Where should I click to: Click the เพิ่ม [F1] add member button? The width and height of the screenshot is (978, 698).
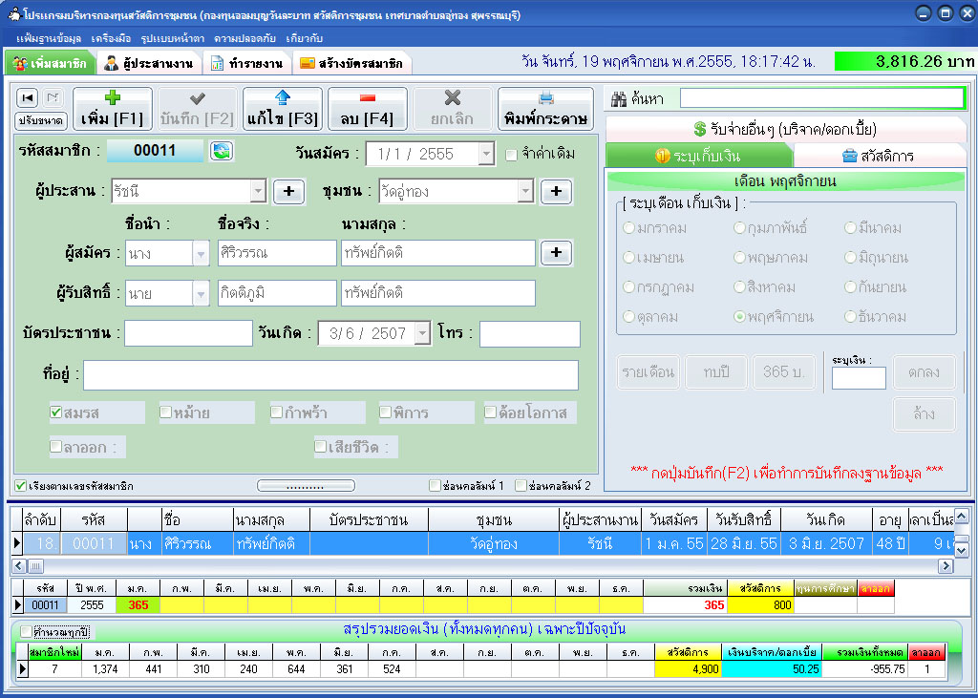(113, 109)
